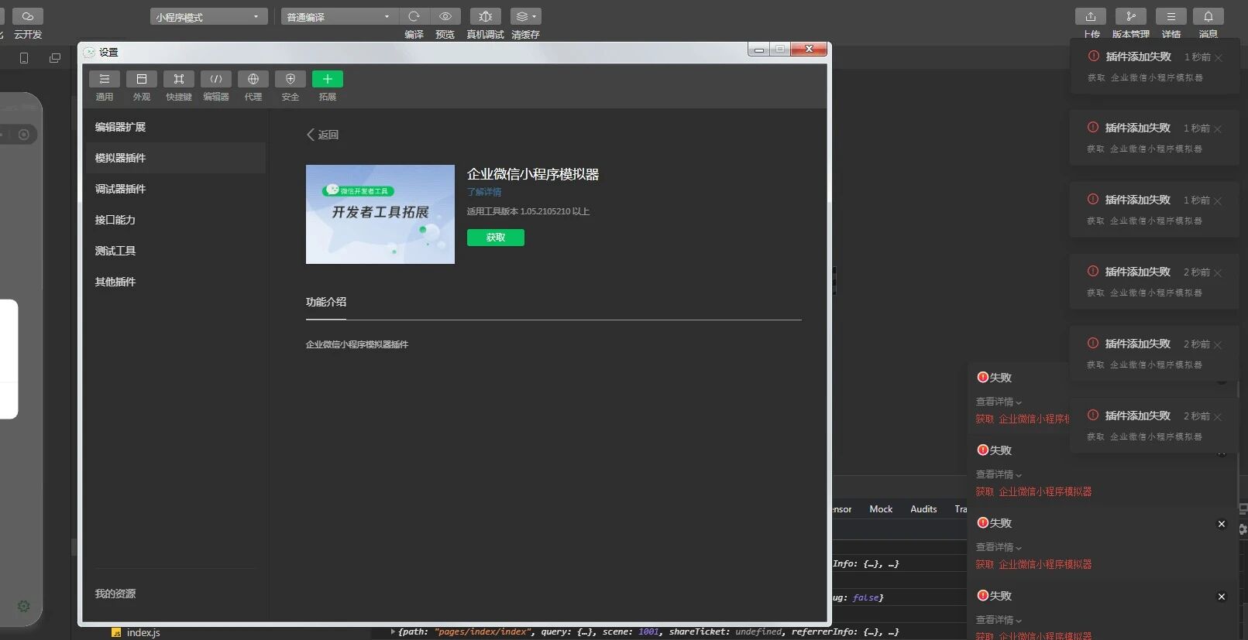The height and width of the screenshot is (640, 1248).
Task: Open the 外观 appearance settings icon
Action: point(142,79)
